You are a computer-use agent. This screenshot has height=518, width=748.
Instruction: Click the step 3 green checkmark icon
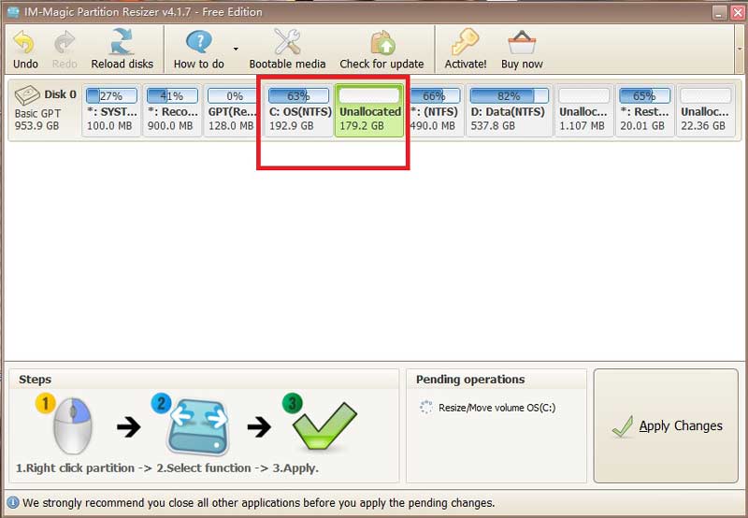coord(324,426)
